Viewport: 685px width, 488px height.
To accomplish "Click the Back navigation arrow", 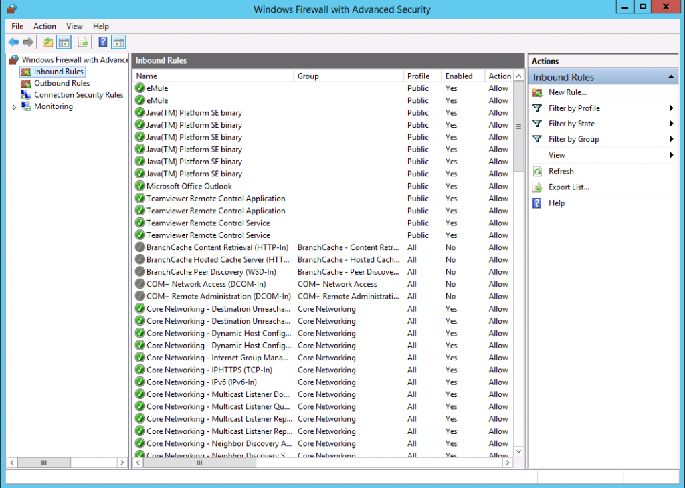I will click(13, 41).
